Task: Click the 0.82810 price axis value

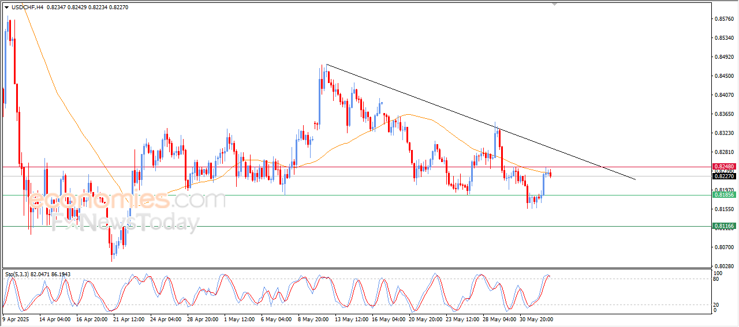Action: click(724, 152)
